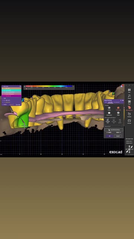The width and height of the screenshot is (134, 239).
Task: Click the distance color scale bar
Action: (49, 86)
